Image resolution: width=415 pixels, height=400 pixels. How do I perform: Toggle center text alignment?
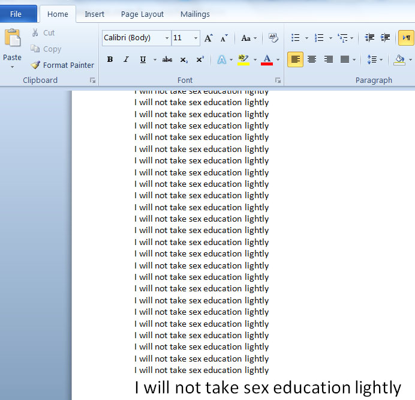point(312,59)
